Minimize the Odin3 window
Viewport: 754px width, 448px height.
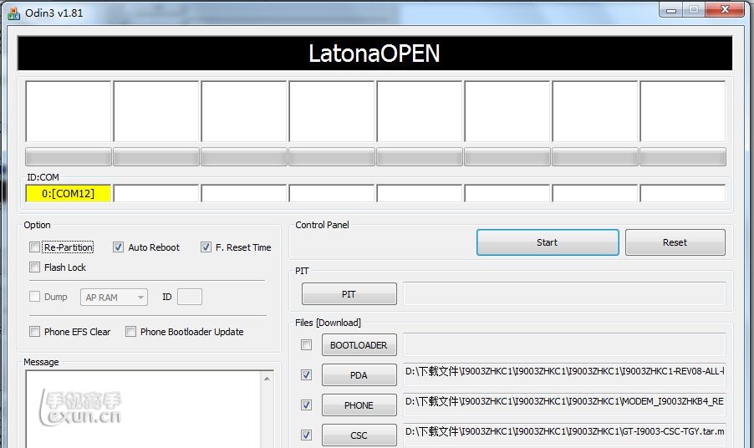pos(671,10)
